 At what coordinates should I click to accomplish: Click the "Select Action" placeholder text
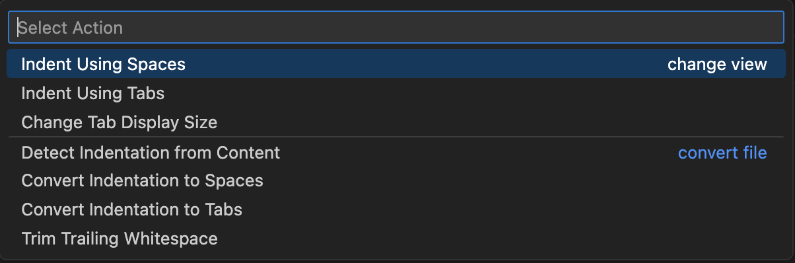(70, 28)
